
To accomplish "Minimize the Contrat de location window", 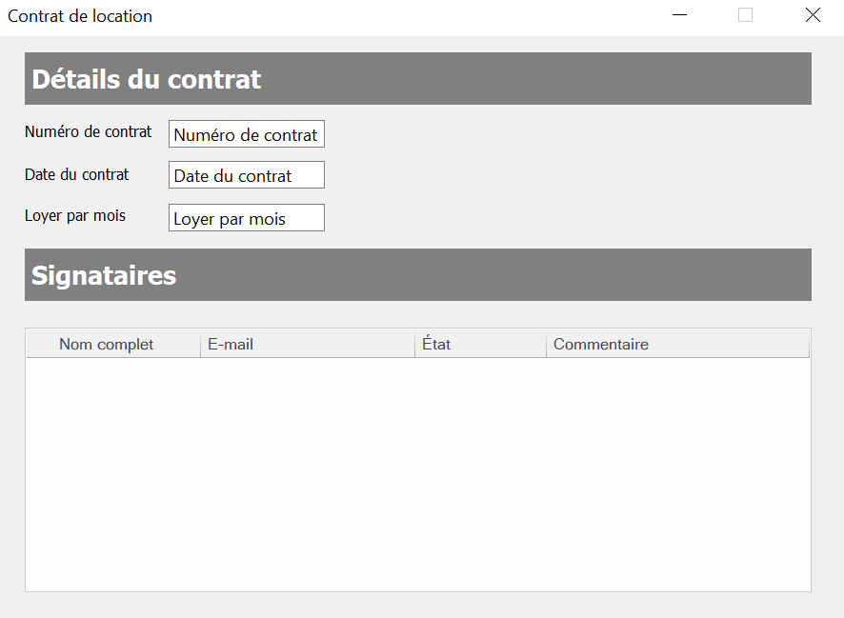I will 679,15.
